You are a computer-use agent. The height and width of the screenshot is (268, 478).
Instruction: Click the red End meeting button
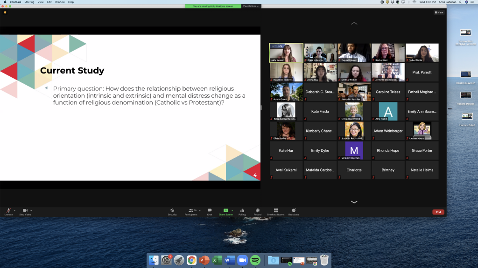pos(438,212)
